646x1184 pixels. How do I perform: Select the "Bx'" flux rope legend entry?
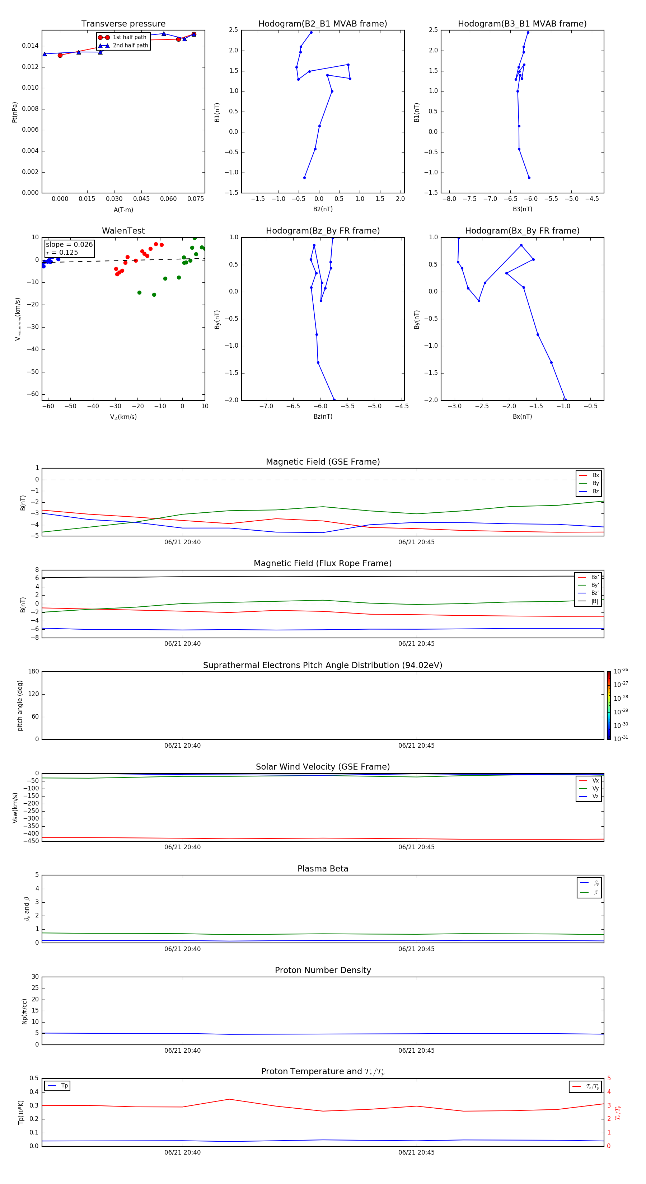tap(588, 577)
